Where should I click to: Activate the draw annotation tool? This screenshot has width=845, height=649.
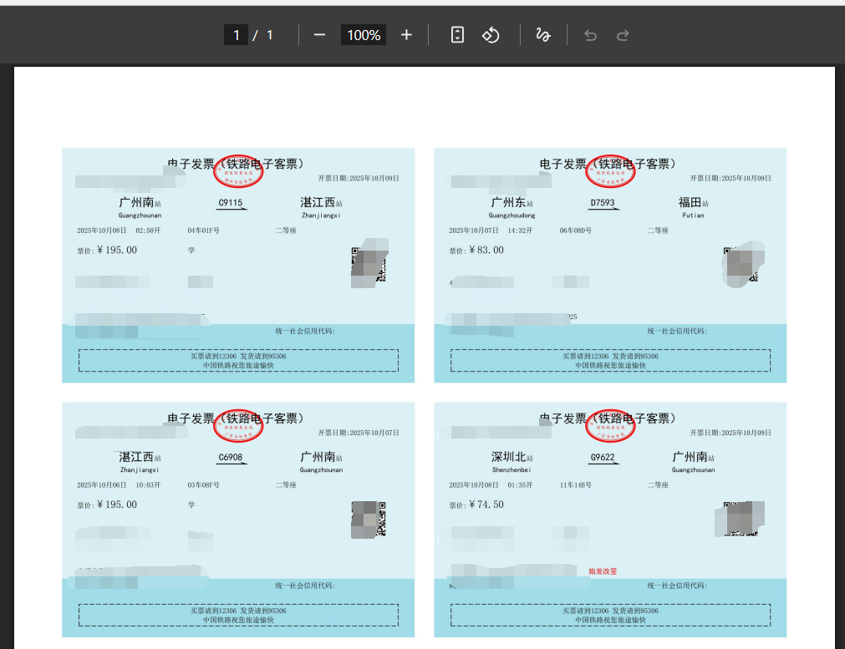542,35
